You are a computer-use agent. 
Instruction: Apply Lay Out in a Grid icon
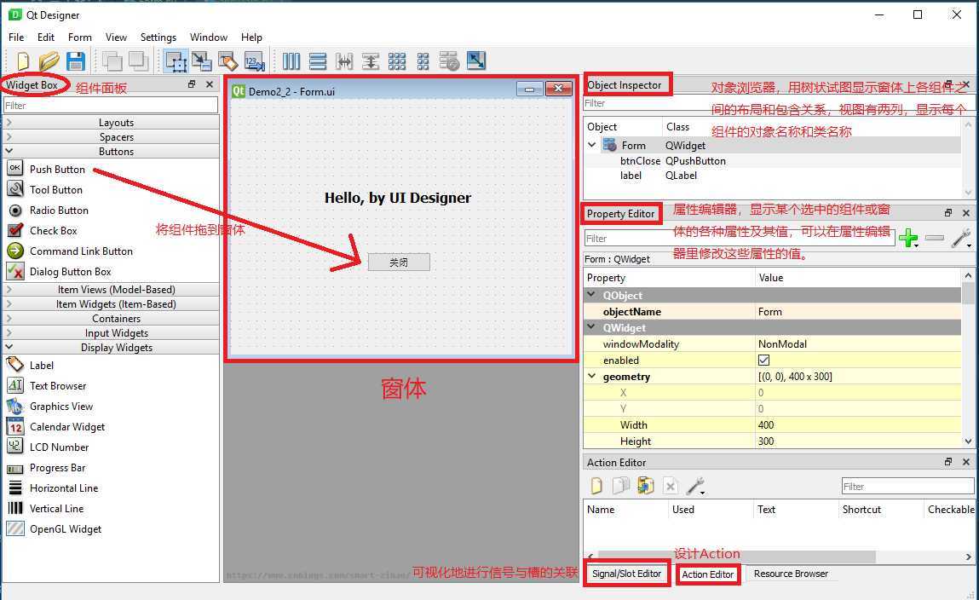pyautogui.click(x=396, y=61)
